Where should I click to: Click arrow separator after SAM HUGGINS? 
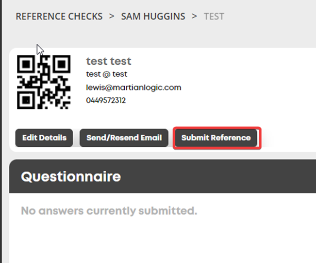(194, 17)
